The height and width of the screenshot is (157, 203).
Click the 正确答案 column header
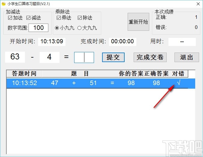point(156,74)
